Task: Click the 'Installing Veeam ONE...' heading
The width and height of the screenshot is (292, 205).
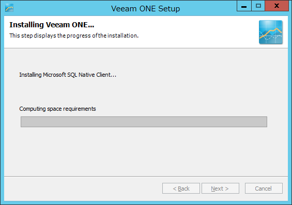Action: [x=52, y=25]
